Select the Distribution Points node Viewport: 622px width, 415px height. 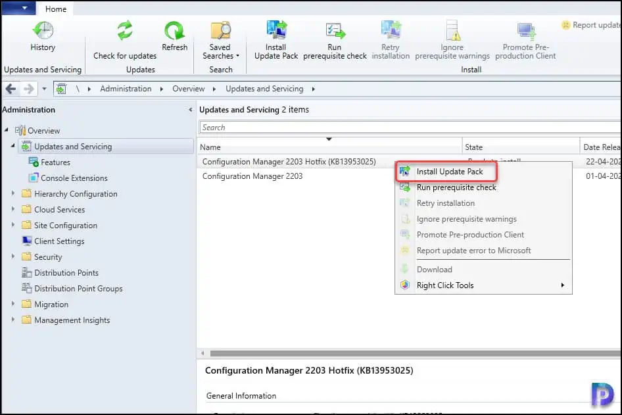pos(66,273)
